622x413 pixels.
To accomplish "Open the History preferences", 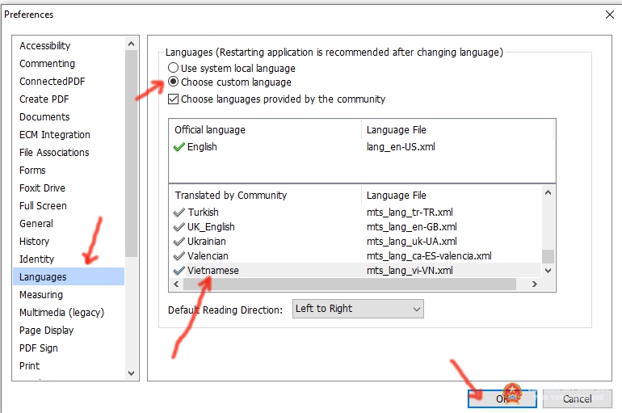I will pos(35,241).
